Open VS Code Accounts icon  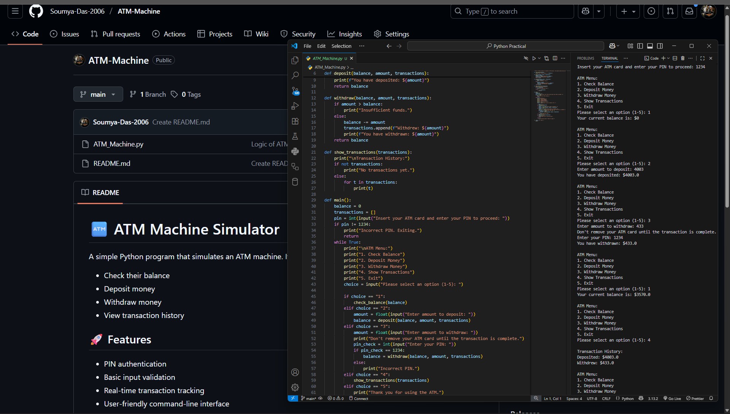295,372
